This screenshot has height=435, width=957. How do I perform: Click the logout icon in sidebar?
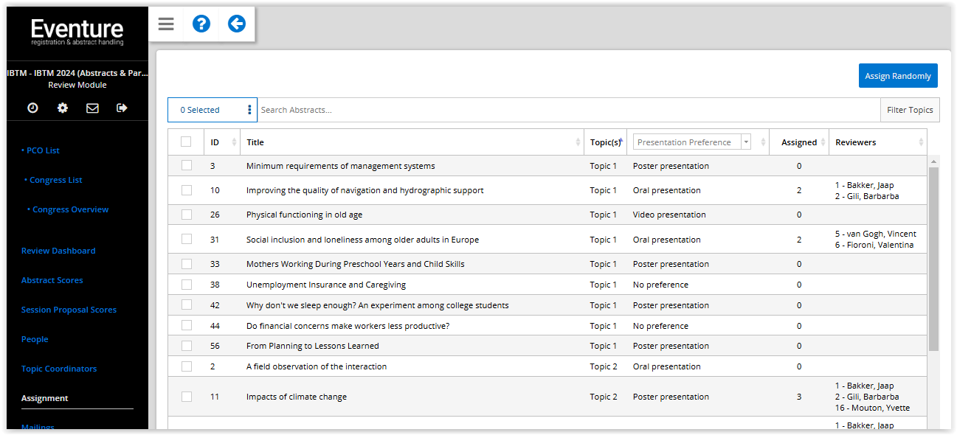pyautogui.click(x=122, y=108)
